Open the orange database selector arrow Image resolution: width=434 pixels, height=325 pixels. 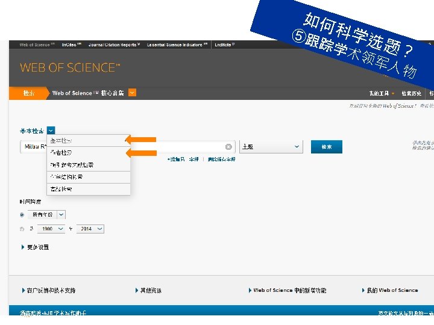coord(132,93)
